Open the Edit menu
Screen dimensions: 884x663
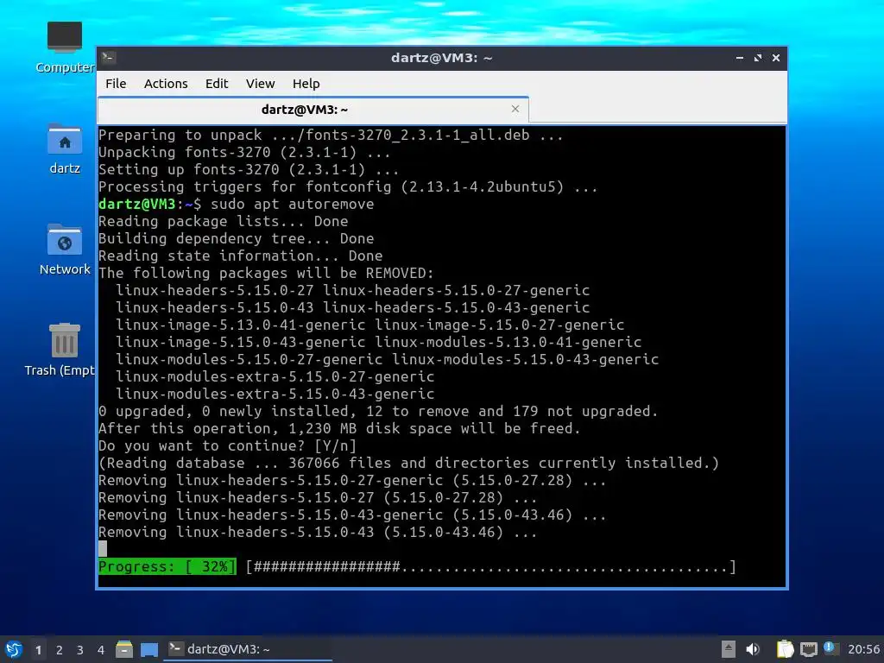217,84
